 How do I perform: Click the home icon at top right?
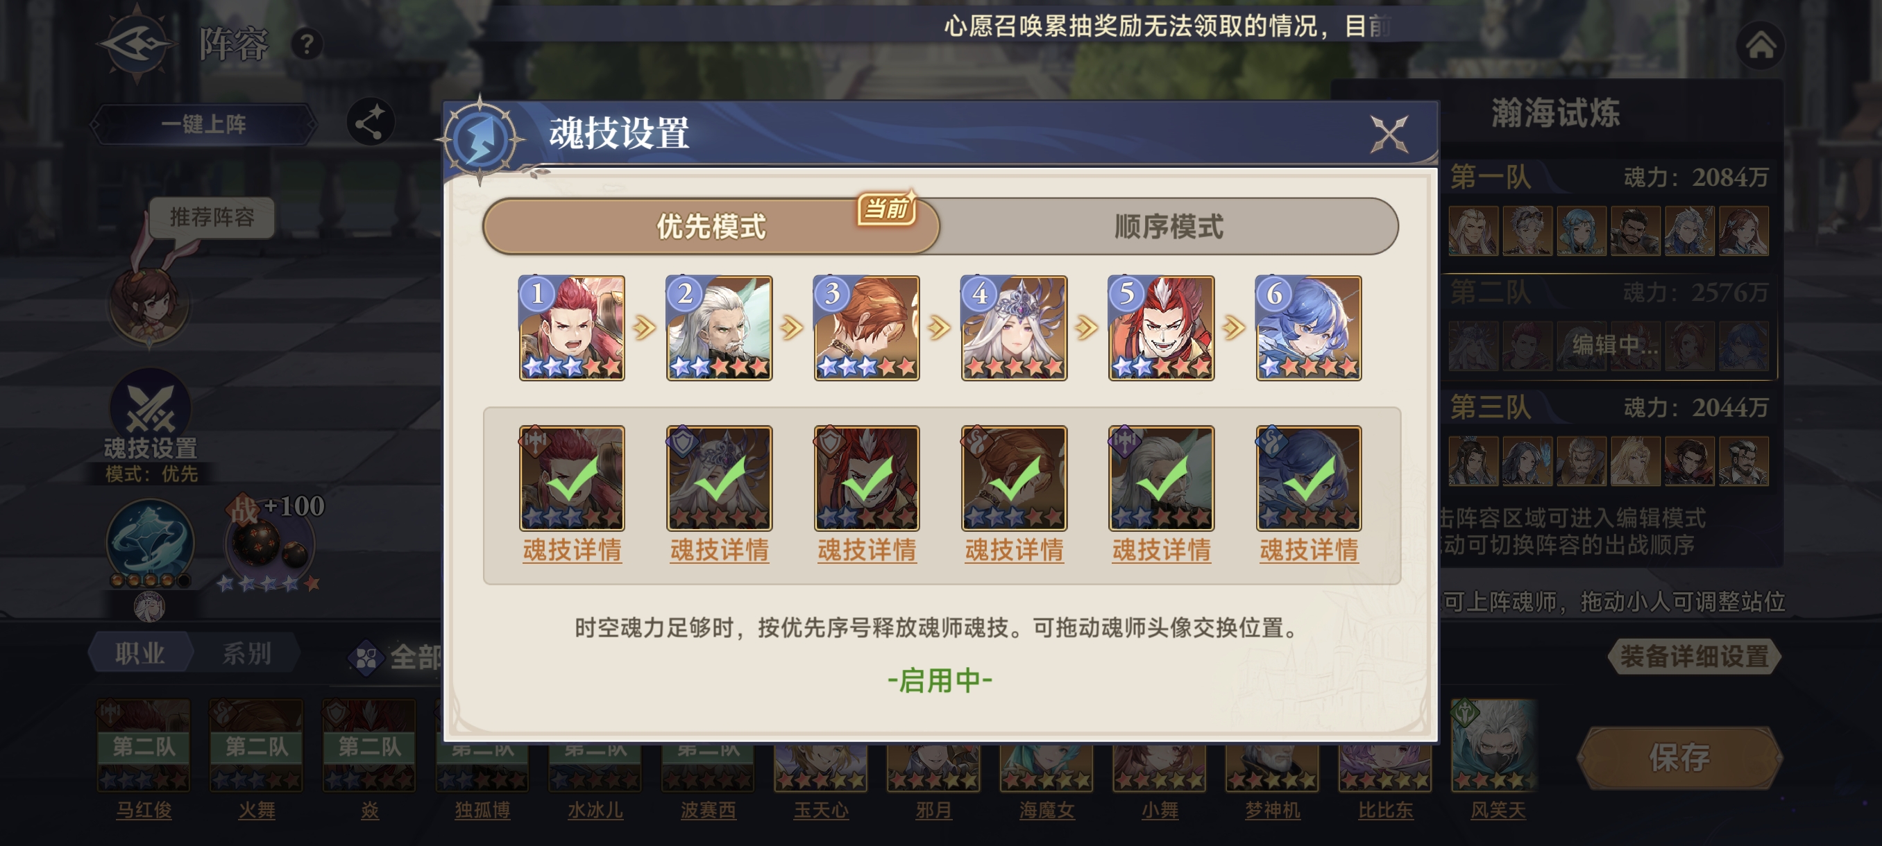tap(1760, 46)
